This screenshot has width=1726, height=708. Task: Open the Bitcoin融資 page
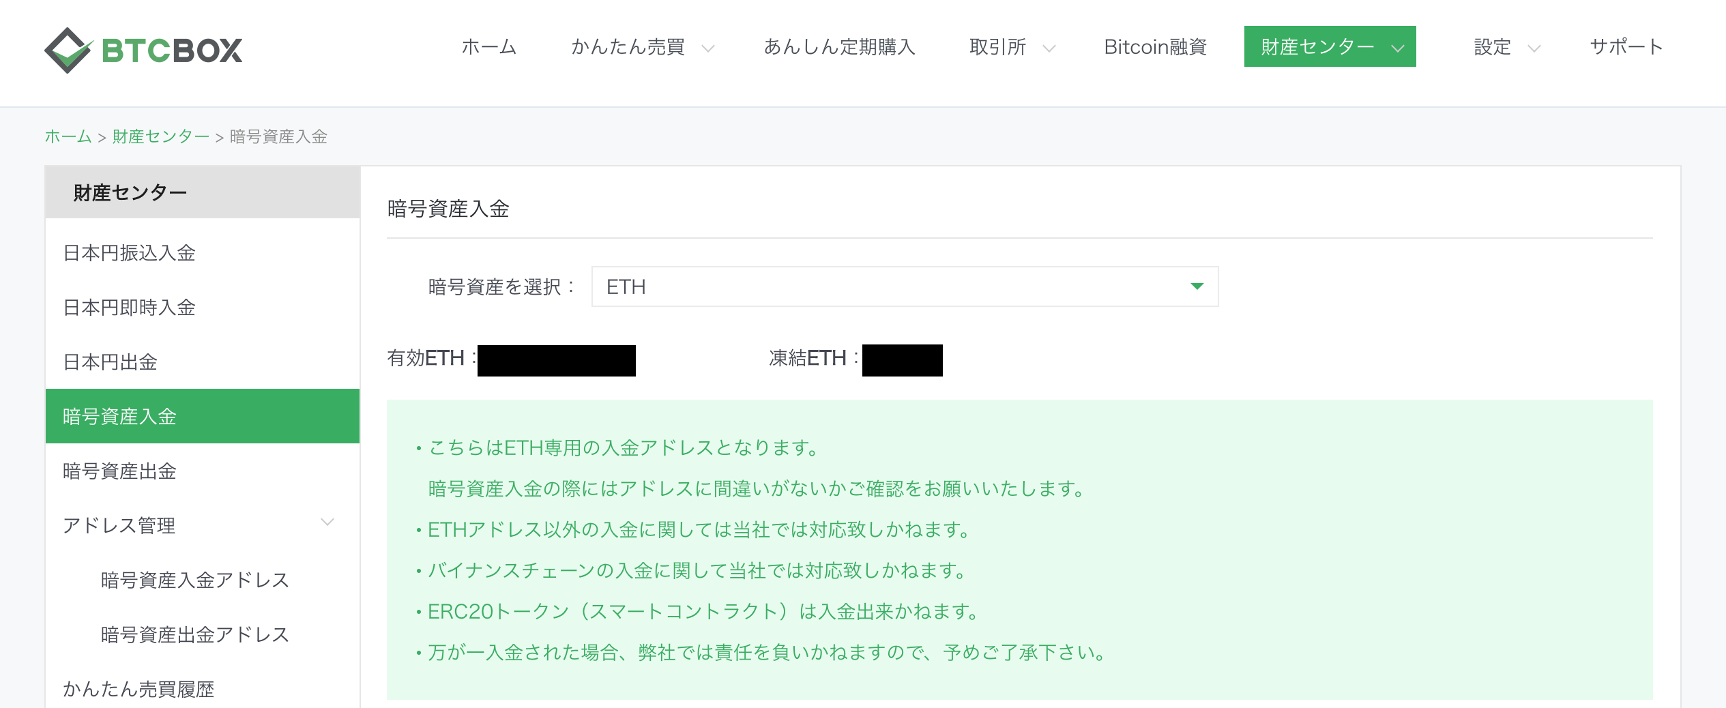pyautogui.click(x=1156, y=47)
